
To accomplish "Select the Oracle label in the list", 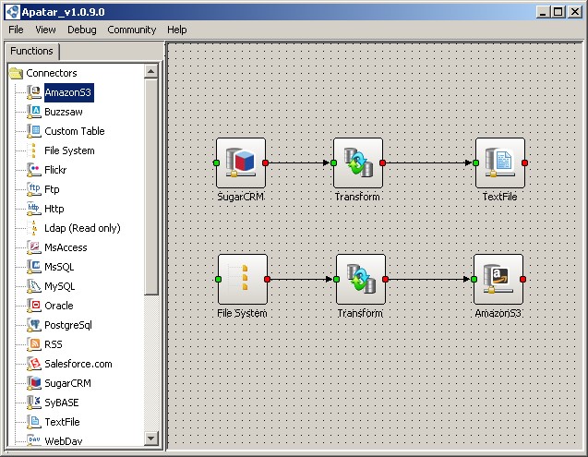I will pyautogui.click(x=59, y=306).
